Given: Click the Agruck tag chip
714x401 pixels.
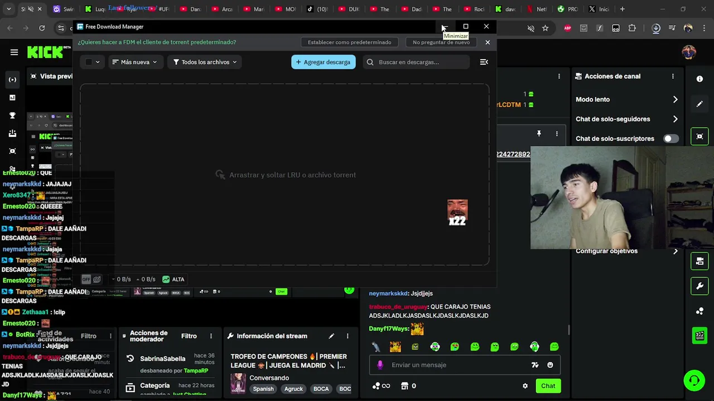Looking at the screenshot, I should click(x=293, y=389).
